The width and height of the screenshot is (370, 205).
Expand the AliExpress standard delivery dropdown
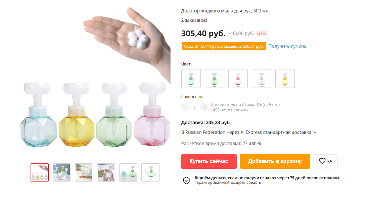[315, 132]
